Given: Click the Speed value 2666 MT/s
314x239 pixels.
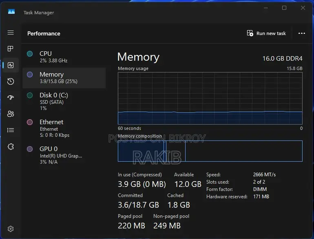Looking at the screenshot, I should (264, 175).
